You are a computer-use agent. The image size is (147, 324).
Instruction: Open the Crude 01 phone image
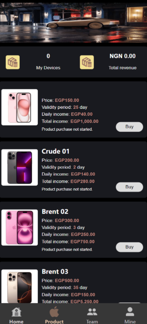pyautogui.click(x=20, y=167)
